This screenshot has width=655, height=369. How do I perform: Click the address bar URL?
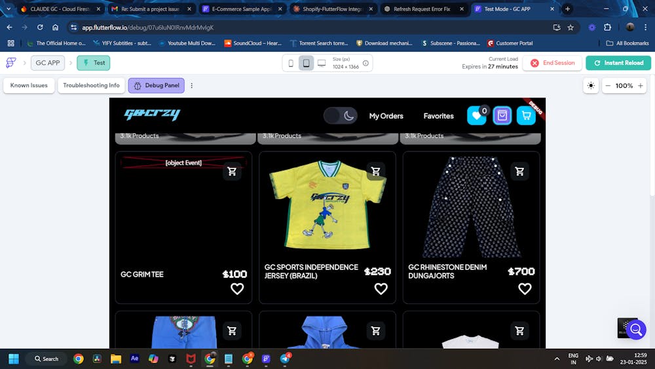(x=148, y=28)
